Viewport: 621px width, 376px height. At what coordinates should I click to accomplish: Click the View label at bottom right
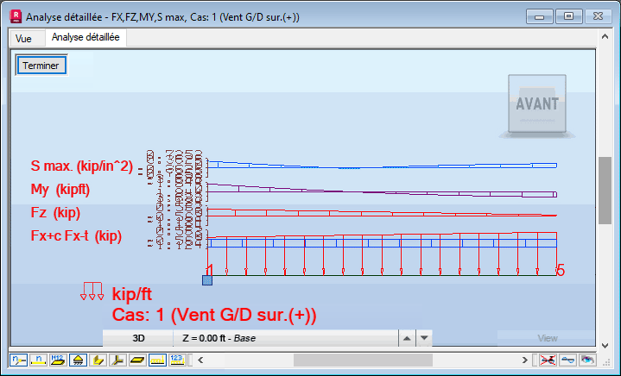(x=548, y=338)
